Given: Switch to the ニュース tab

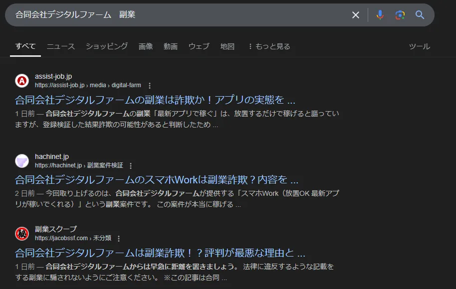Looking at the screenshot, I should point(61,46).
